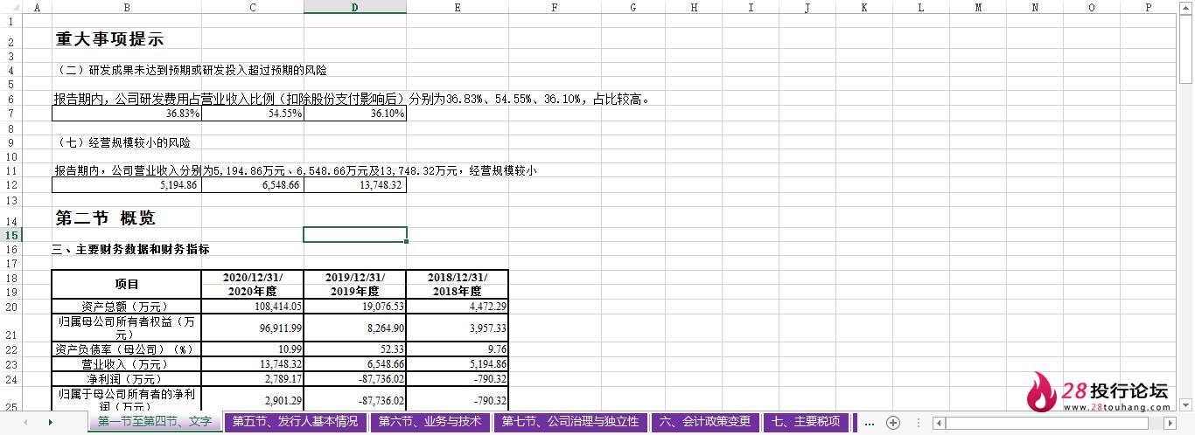Click cell 资产总额（万元）
The width and height of the screenshot is (1195, 435).
[x=127, y=307]
